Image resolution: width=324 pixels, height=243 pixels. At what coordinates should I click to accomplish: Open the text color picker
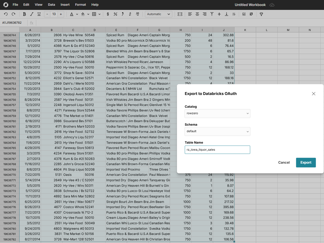point(72,14)
